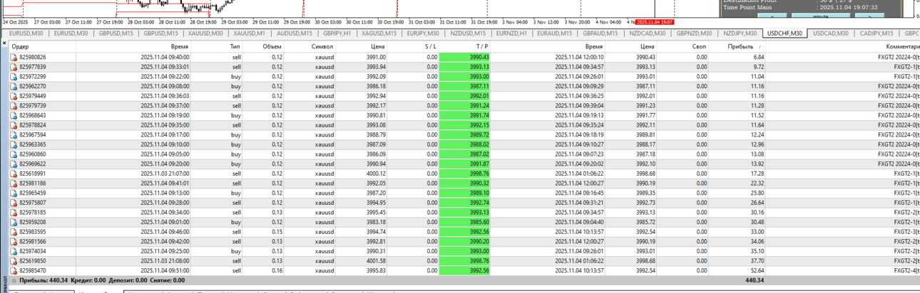Open the GBPJPY,H1 chart tab
The height and width of the screenshot is (293, 920).
[337, 33]
